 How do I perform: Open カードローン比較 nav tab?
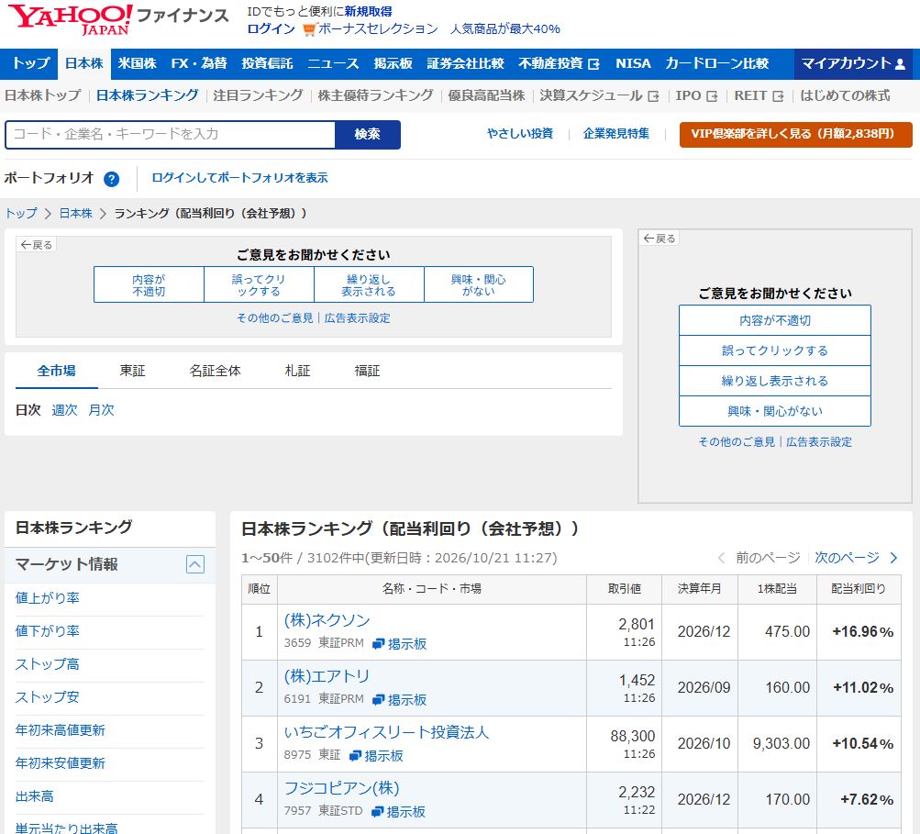coord(717,63)
